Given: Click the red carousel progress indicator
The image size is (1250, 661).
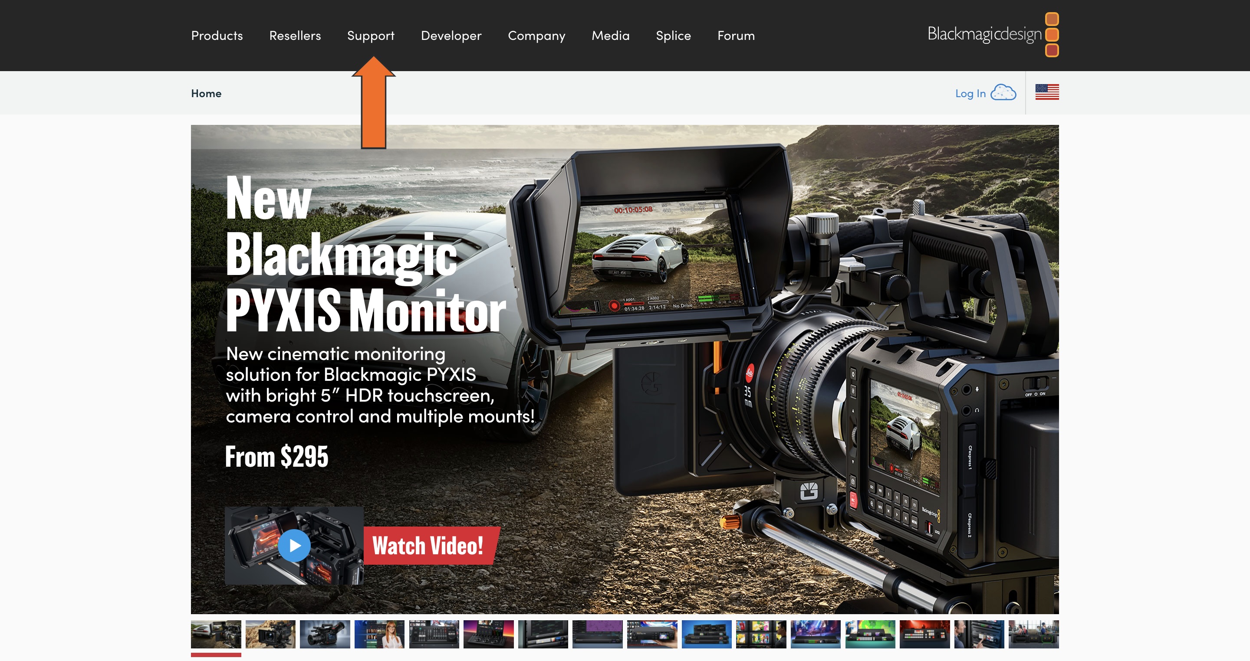Looking at the screenshot, I should coord(217,654).
